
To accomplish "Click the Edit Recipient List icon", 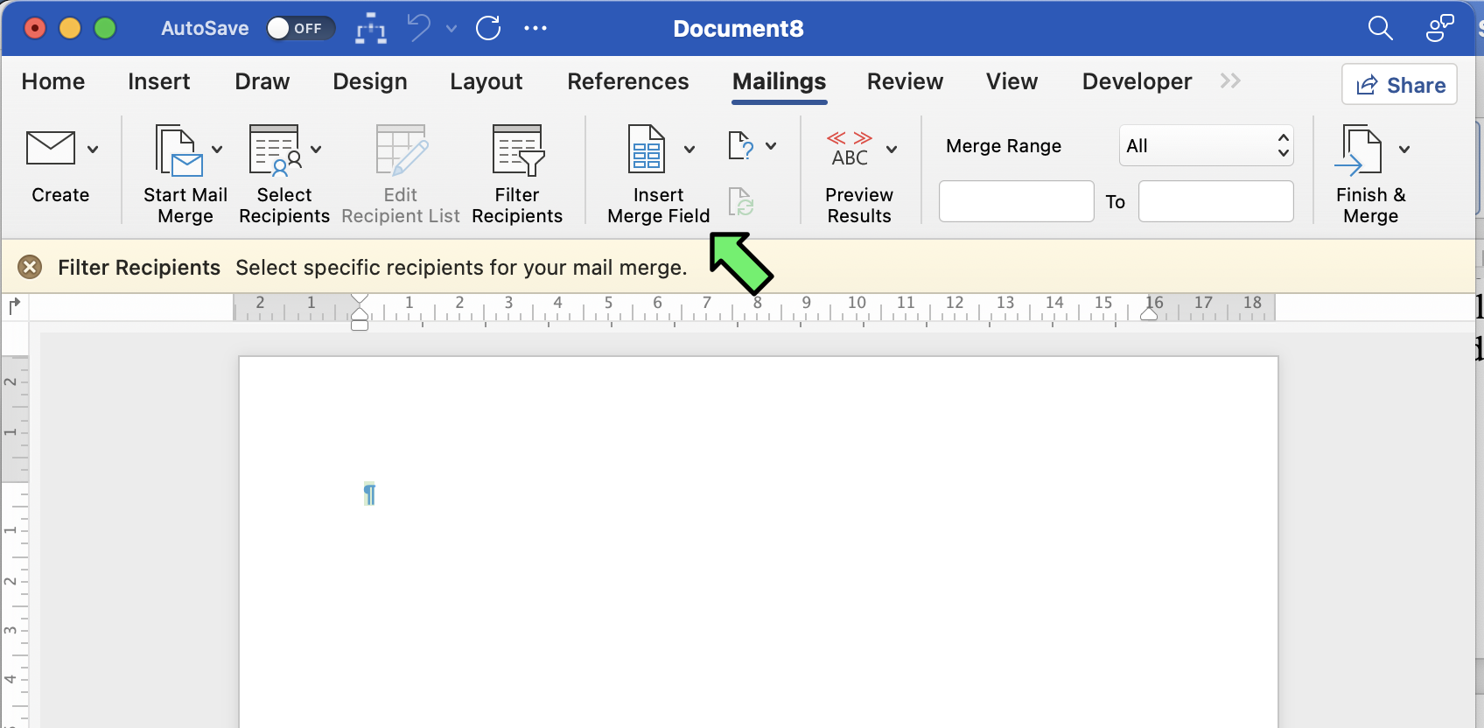I will click(402, 150).
